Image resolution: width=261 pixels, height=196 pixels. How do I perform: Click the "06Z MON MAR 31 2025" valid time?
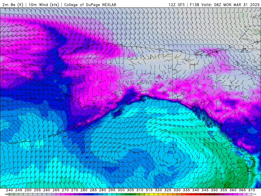237,5
